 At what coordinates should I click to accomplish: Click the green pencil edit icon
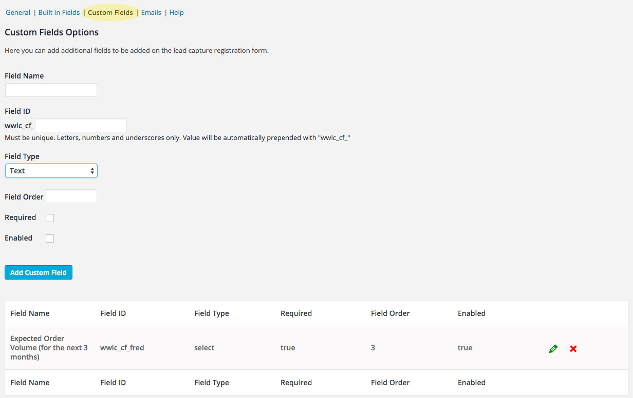click(553, 349)
